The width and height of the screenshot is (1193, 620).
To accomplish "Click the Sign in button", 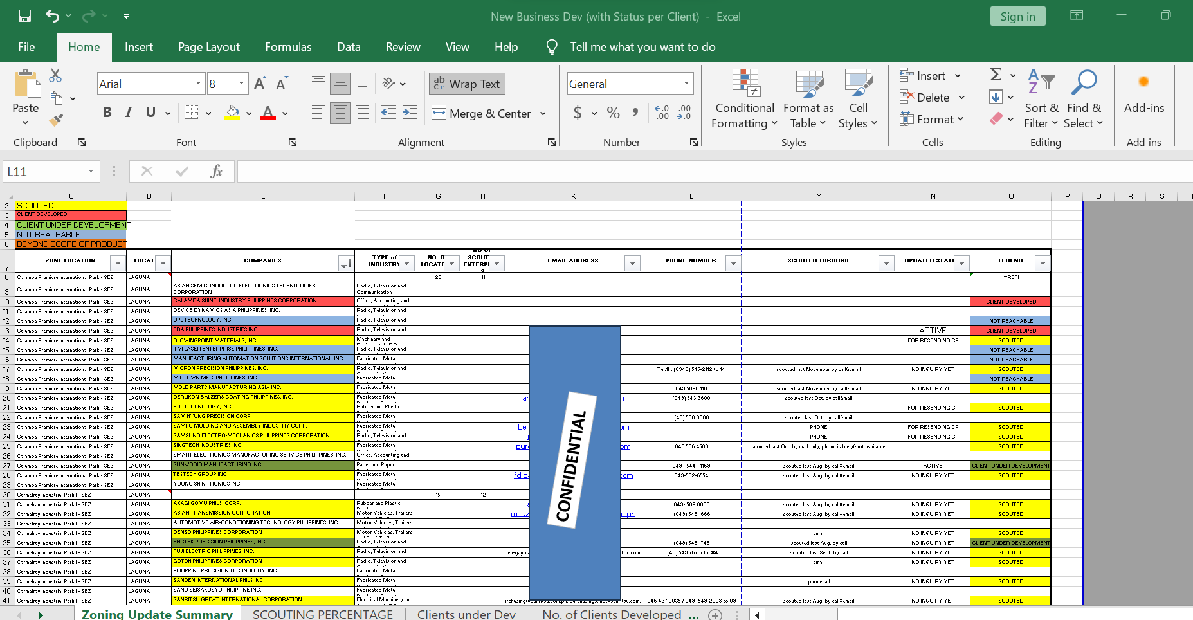I will pyautogui.click(x=1018, y=17).
